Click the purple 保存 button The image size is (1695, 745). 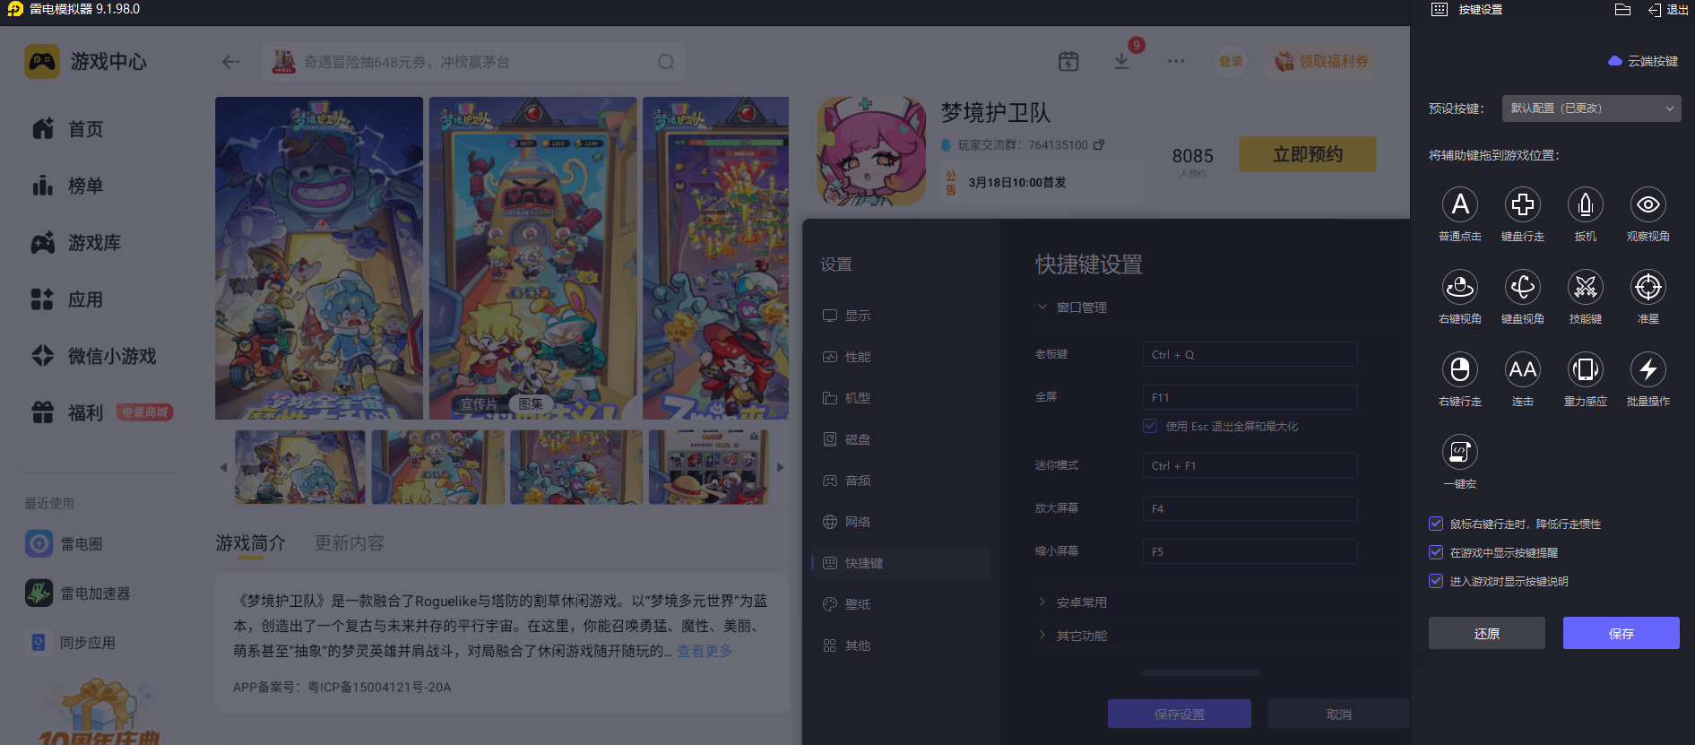coord(1621,633)
